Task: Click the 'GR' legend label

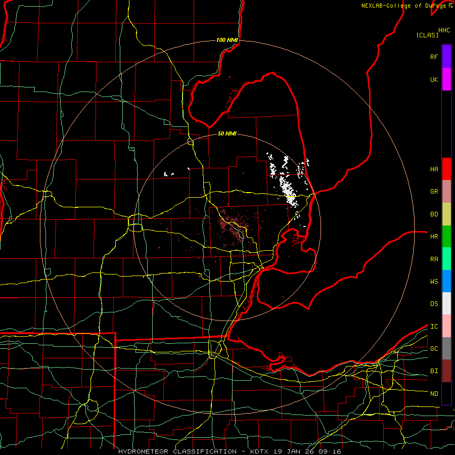Action: [x=434, y=192]
